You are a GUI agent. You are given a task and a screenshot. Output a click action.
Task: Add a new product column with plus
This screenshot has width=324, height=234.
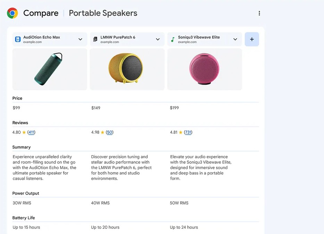(252, 39)
